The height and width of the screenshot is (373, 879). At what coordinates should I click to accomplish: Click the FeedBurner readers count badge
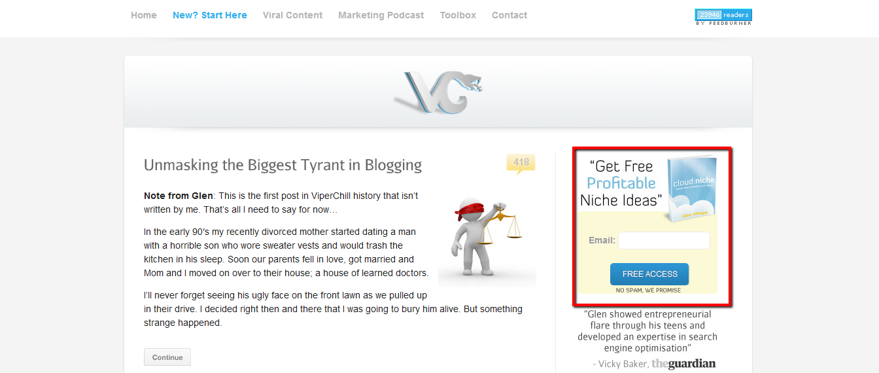point(723,17)
